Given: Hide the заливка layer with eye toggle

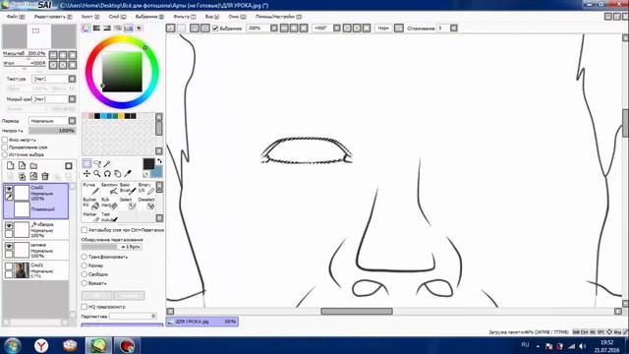Looking at the screenshot, I should point(9,246).
